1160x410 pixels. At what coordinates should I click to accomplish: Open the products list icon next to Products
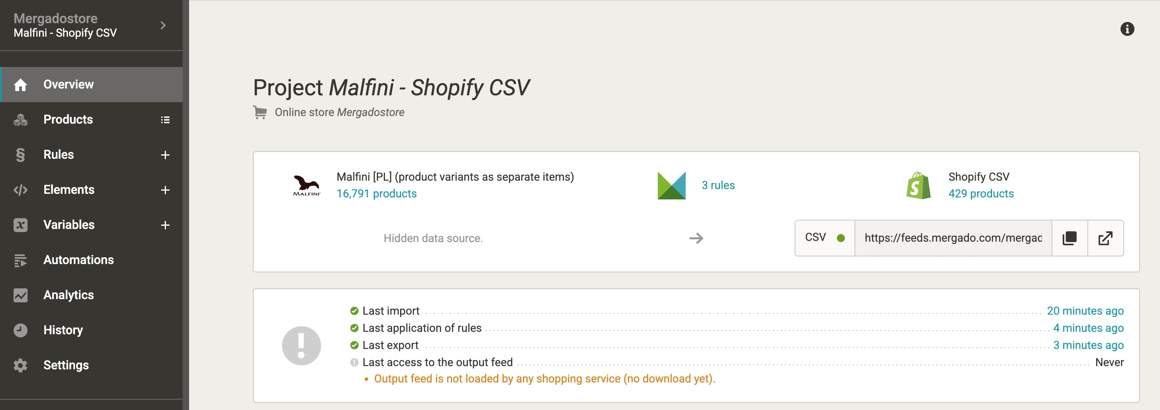165,120
